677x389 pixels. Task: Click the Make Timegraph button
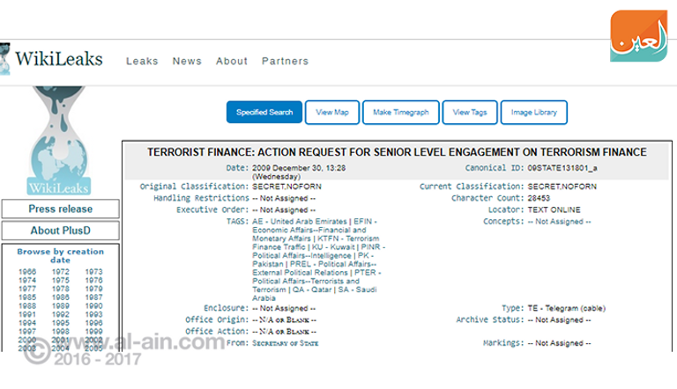(x=400, y=113)
